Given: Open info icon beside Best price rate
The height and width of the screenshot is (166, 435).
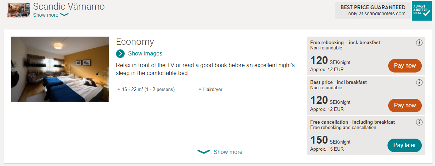Looking at the screenshot, I should click(x=419, y=82).
